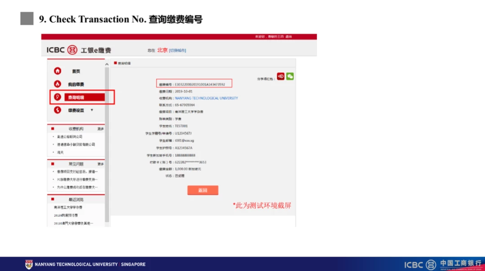This screenshot has width=485, height=271.
Task: Collapse sidebar using the up chevron
Action: (107, 64)
